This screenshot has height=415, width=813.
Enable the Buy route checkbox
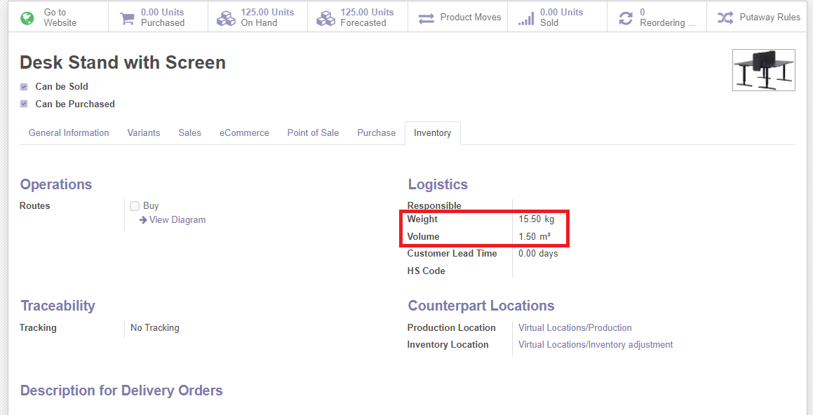coord(135,206)
